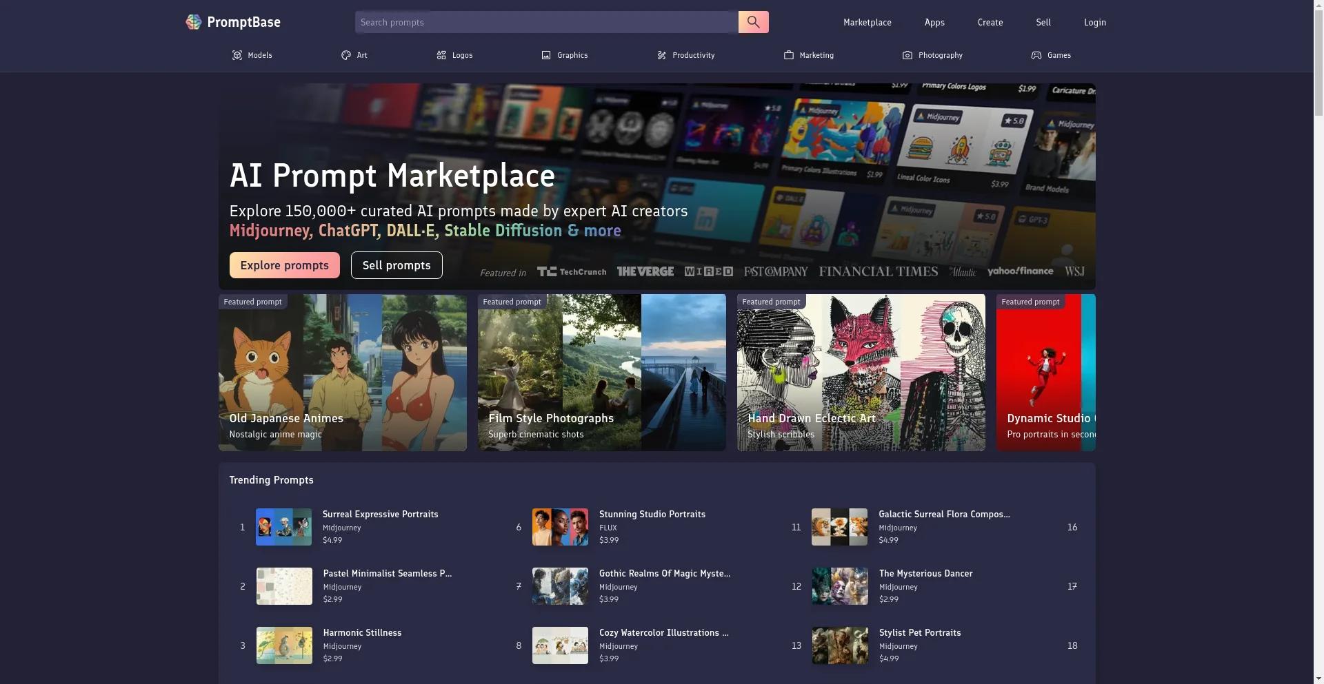This screenshot has height=684, width=1324.
Task: Click the Explore prompts button
Action: click(284, 265)
